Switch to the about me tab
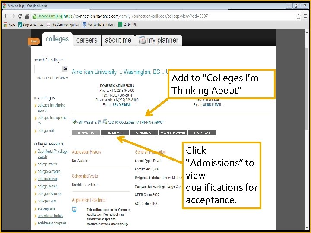 tap(118, 40)
